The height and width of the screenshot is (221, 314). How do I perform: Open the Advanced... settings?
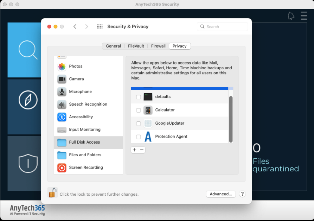point(221,194)
